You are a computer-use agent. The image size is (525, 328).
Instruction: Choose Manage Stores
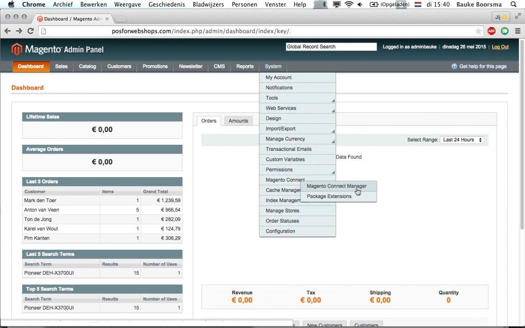point(297,211)
